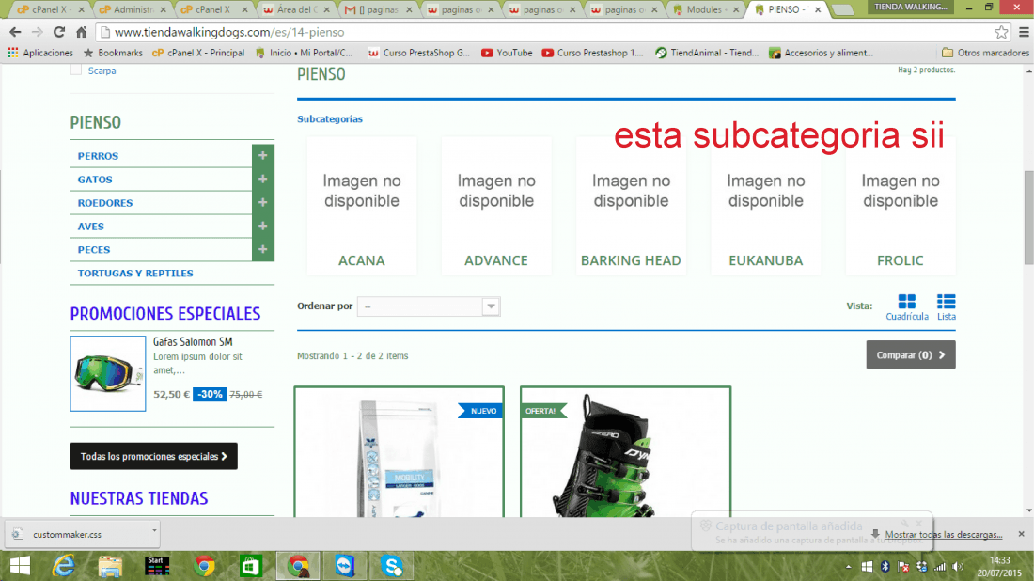Open the NUESTRAS TIENDAS heading link
This screenshot has width=1034, height=581.
(x=139, y=498)
